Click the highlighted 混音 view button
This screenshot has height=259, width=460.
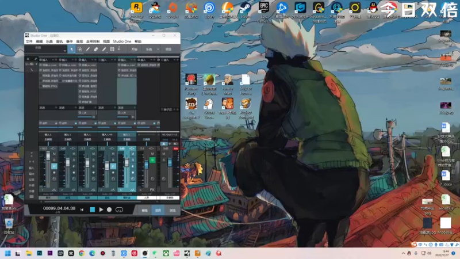click(x=158, y=210)
